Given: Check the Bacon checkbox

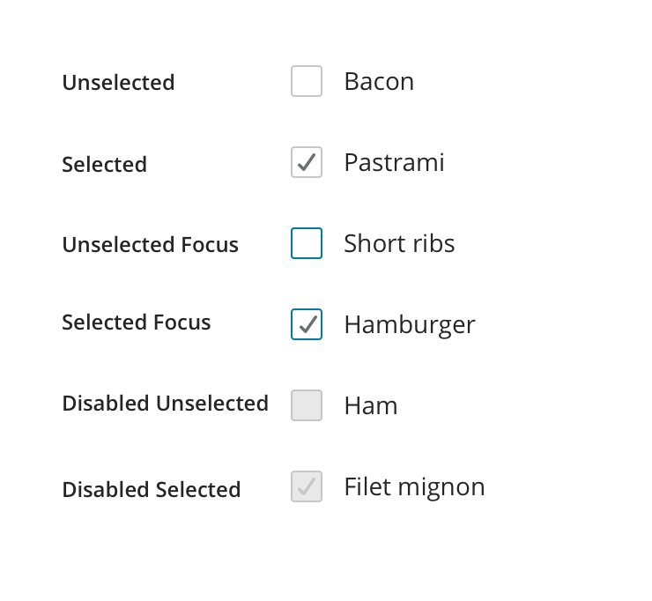Looking at the screenshot, I should [307, 81].
